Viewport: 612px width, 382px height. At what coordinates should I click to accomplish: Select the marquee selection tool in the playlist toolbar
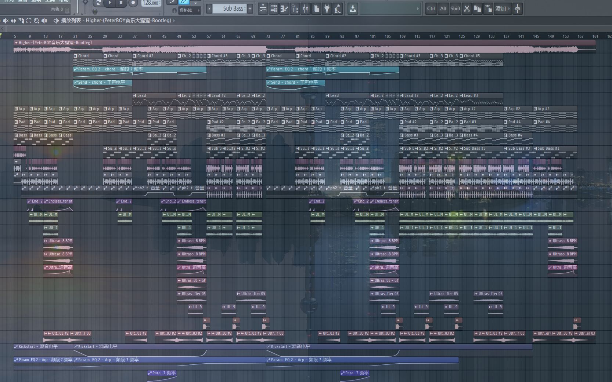pos(29,21)
